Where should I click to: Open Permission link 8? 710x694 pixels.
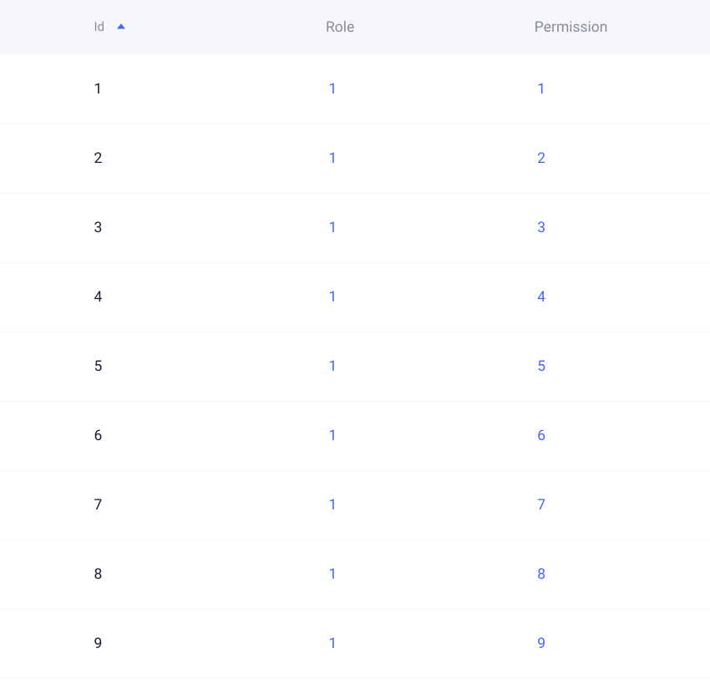pos(541,574)
